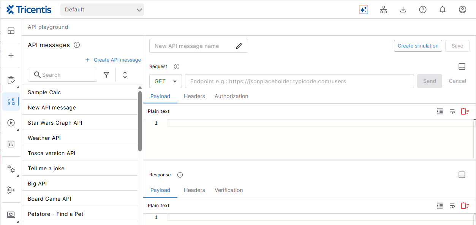Open the GET method dropdown
Viewport: 476px width, 225px height.
point(166,81)
